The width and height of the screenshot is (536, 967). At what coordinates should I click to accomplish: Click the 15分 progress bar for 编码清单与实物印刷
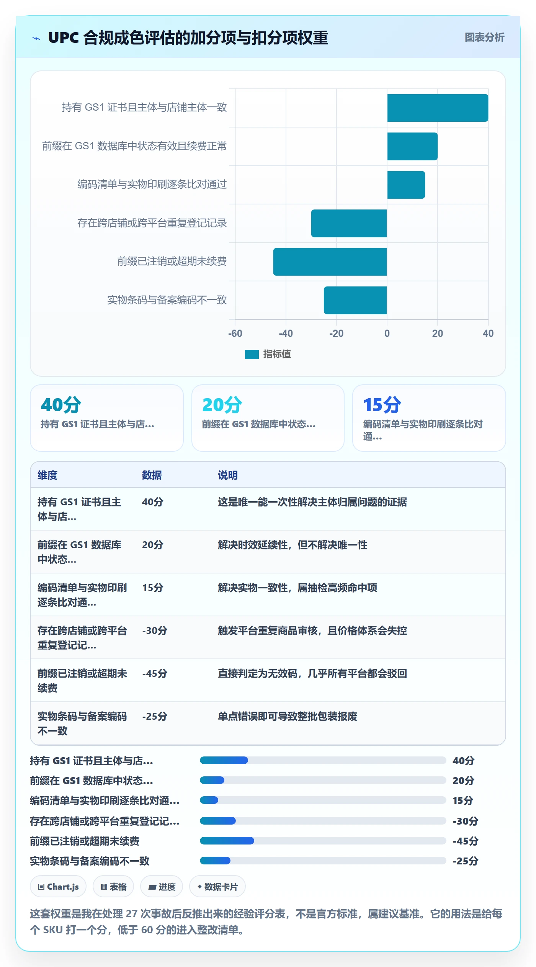(323, 800)
